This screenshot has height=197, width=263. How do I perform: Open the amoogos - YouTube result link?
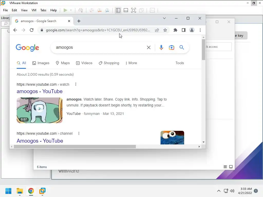[40, 91]
